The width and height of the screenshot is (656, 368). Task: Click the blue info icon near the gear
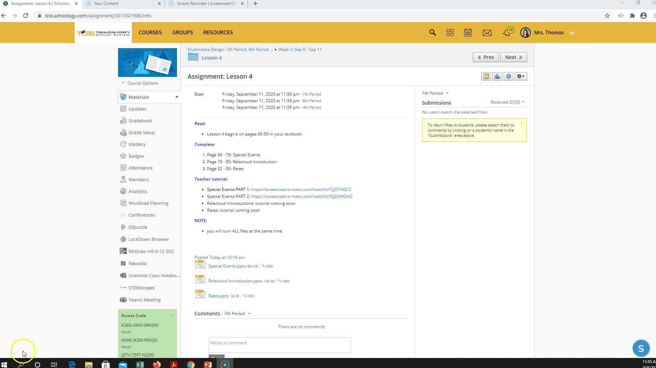click(508, 76)
